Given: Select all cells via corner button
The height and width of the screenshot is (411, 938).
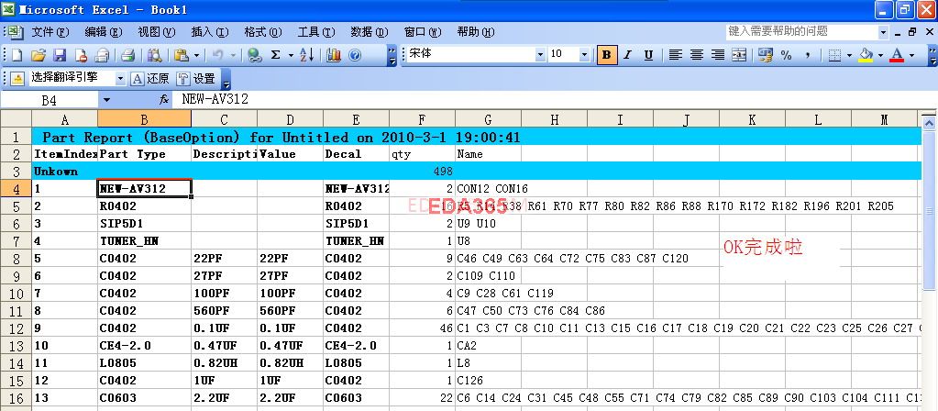Looking at the screenshot, I should click(17, 119).
